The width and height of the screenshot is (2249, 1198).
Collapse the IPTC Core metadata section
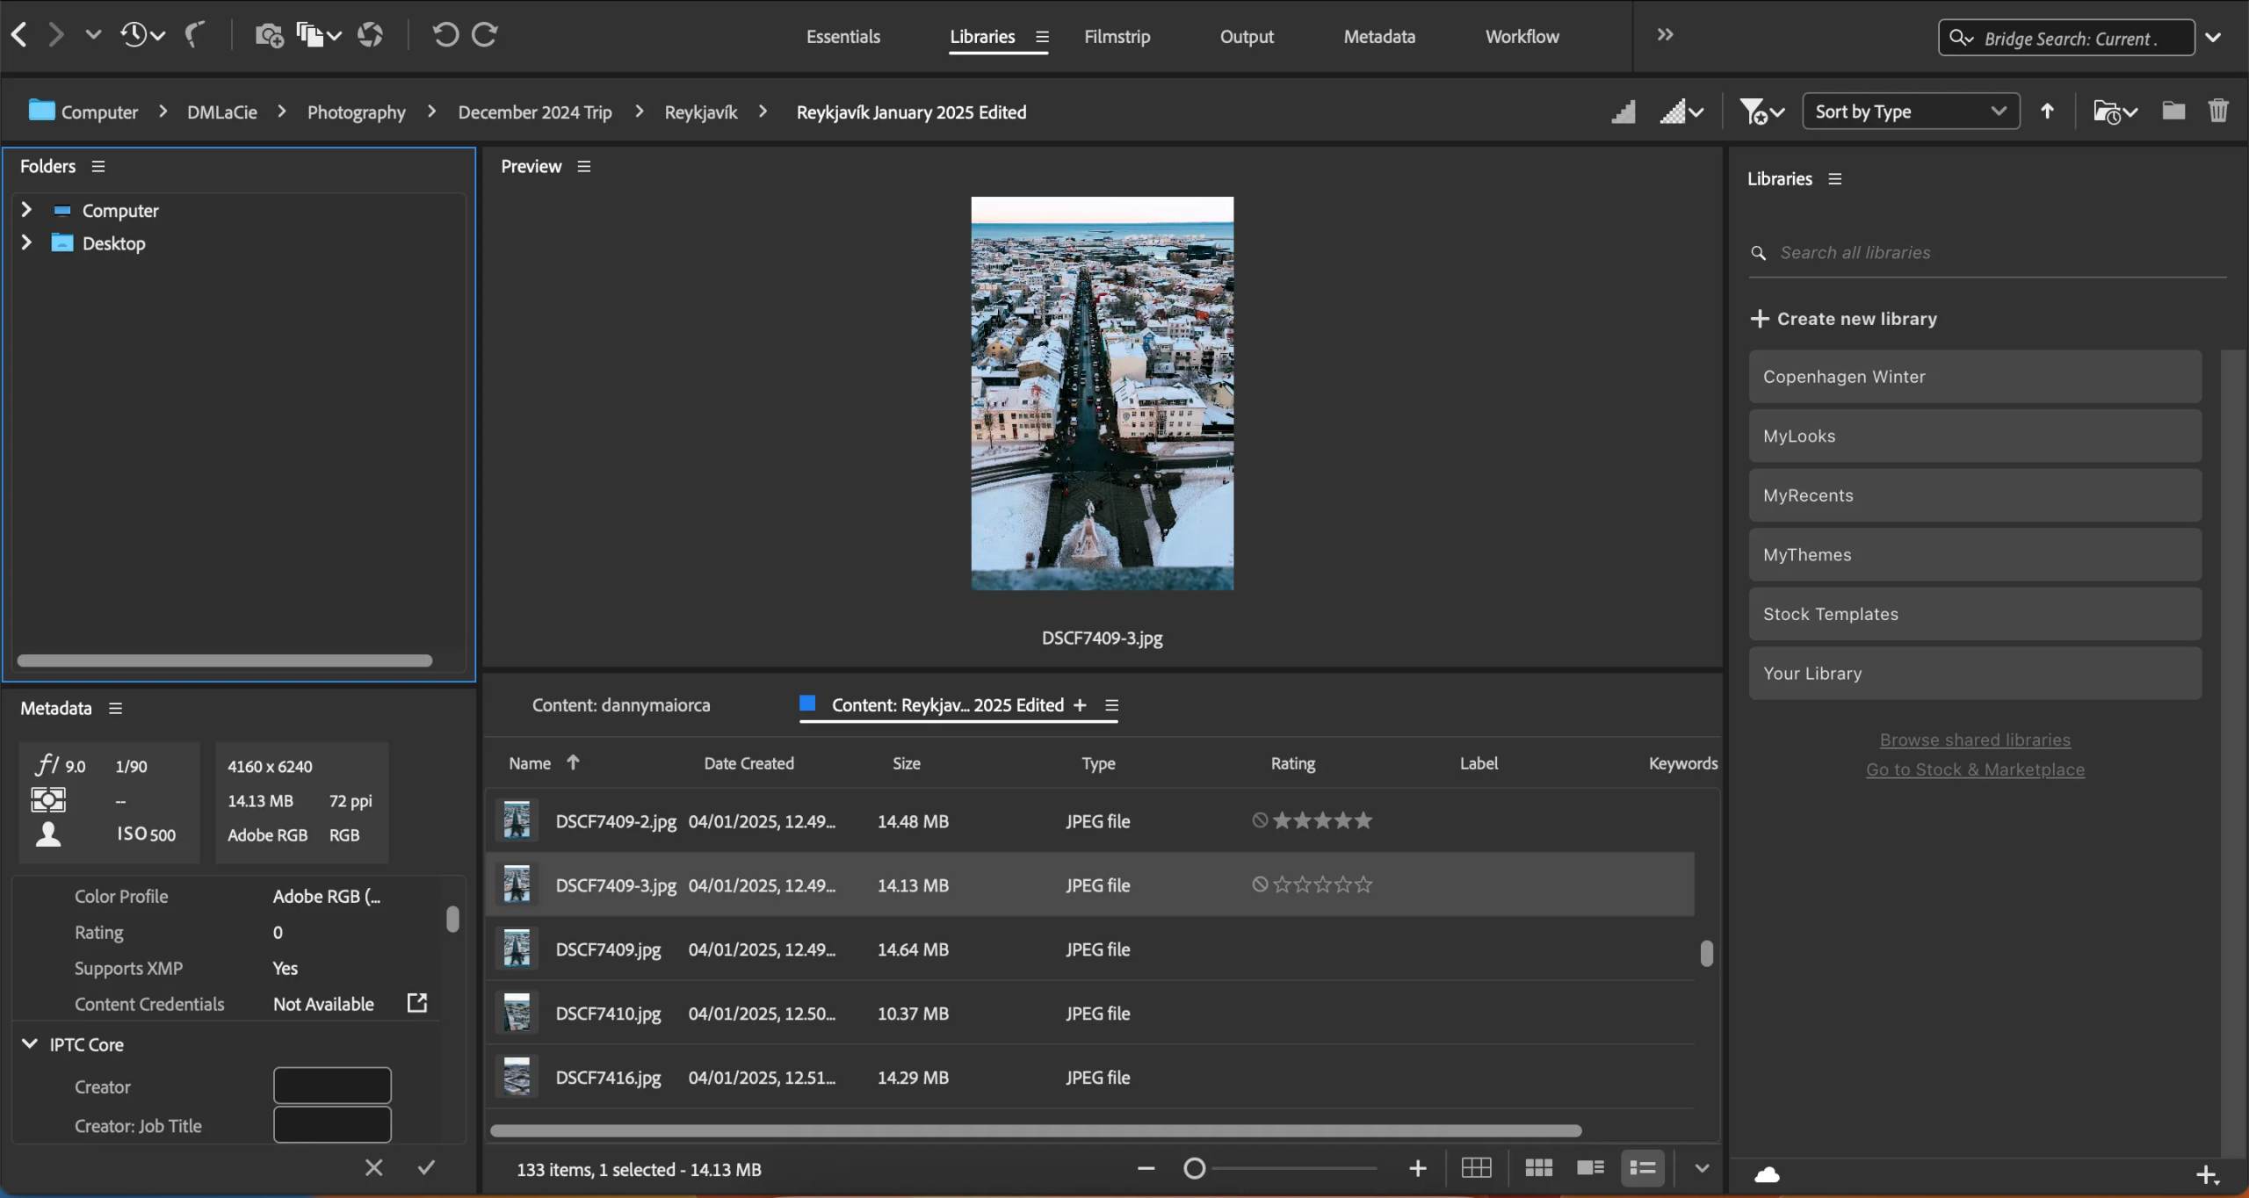point(29,1043)
